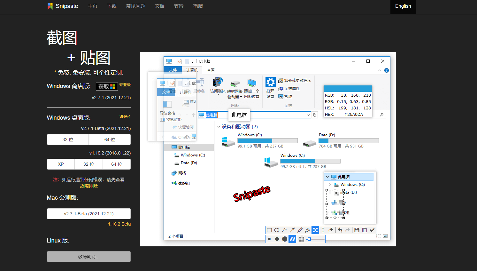Collapse 此电脑 in the pasted tree snippet
Viewport: 477px width, 271px height.
[327, 177]
